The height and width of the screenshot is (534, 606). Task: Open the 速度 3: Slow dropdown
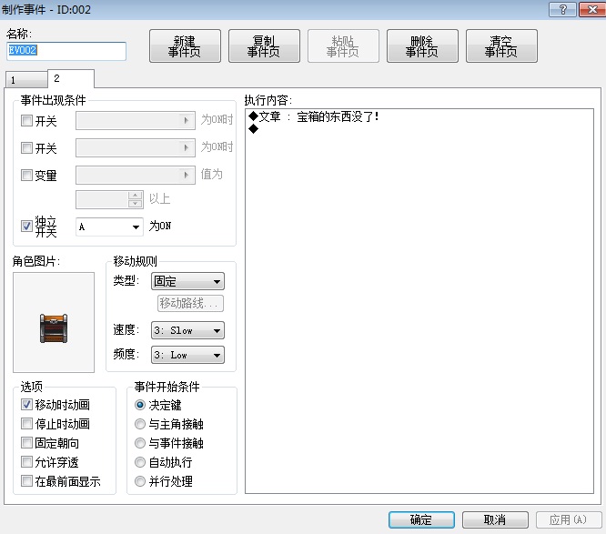point(187,330)
